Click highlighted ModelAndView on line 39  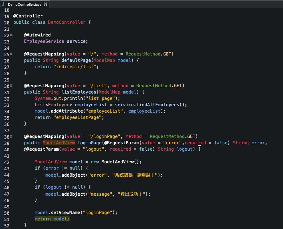(x=59, y=143)
